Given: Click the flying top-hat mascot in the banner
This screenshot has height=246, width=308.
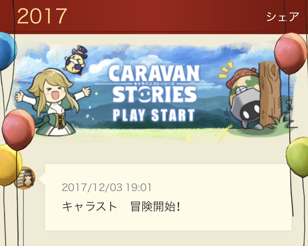Looking at the screenshot, I should pos(76,60).
